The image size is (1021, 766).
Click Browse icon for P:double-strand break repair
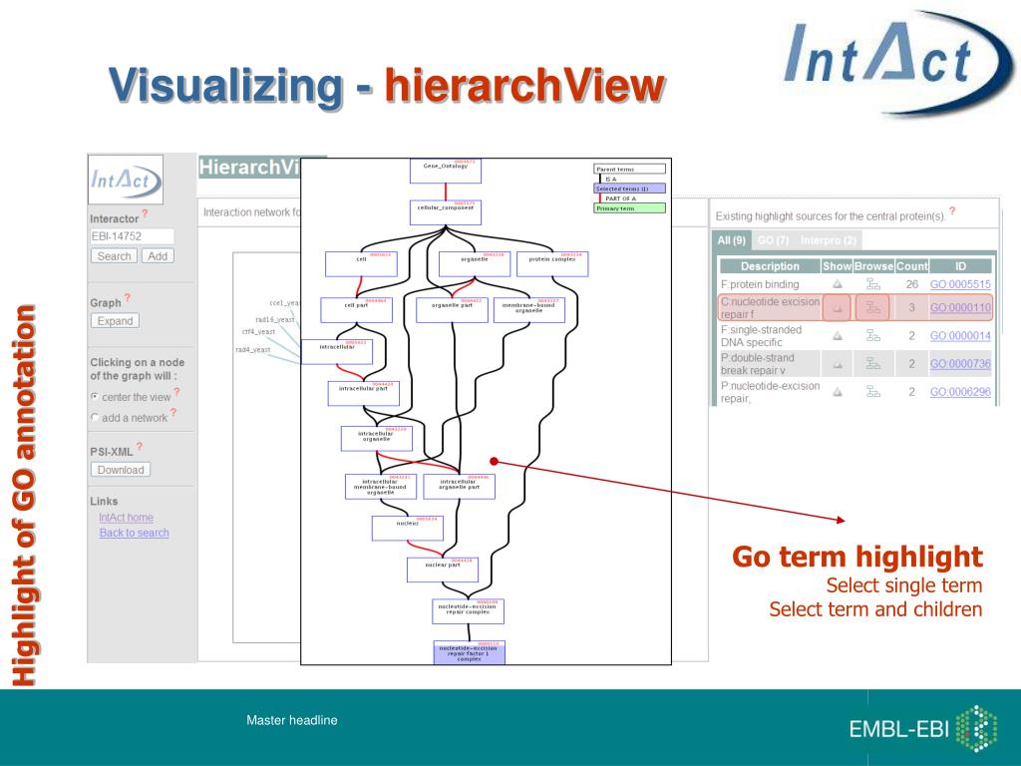pyautogui.click(x=873, y=363)
